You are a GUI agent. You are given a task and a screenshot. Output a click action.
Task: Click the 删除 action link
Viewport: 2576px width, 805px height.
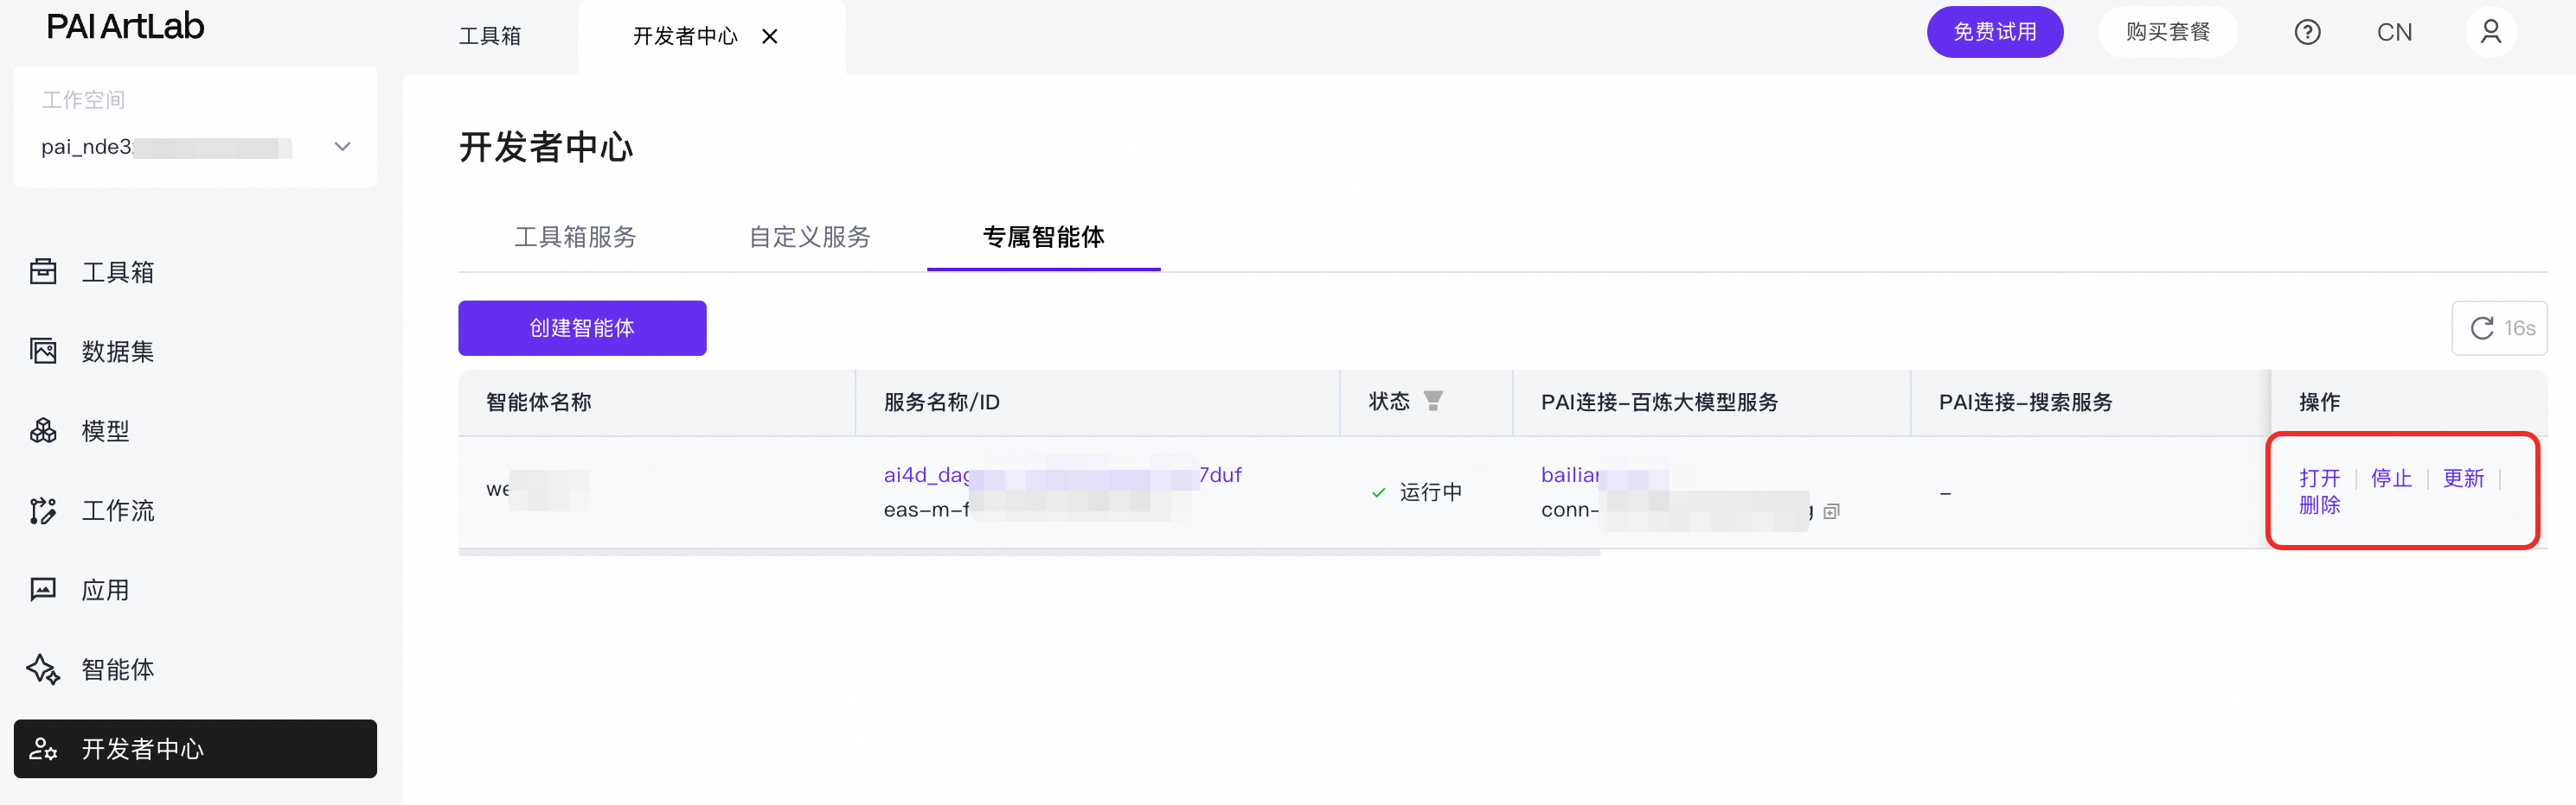click(2319, 505)
